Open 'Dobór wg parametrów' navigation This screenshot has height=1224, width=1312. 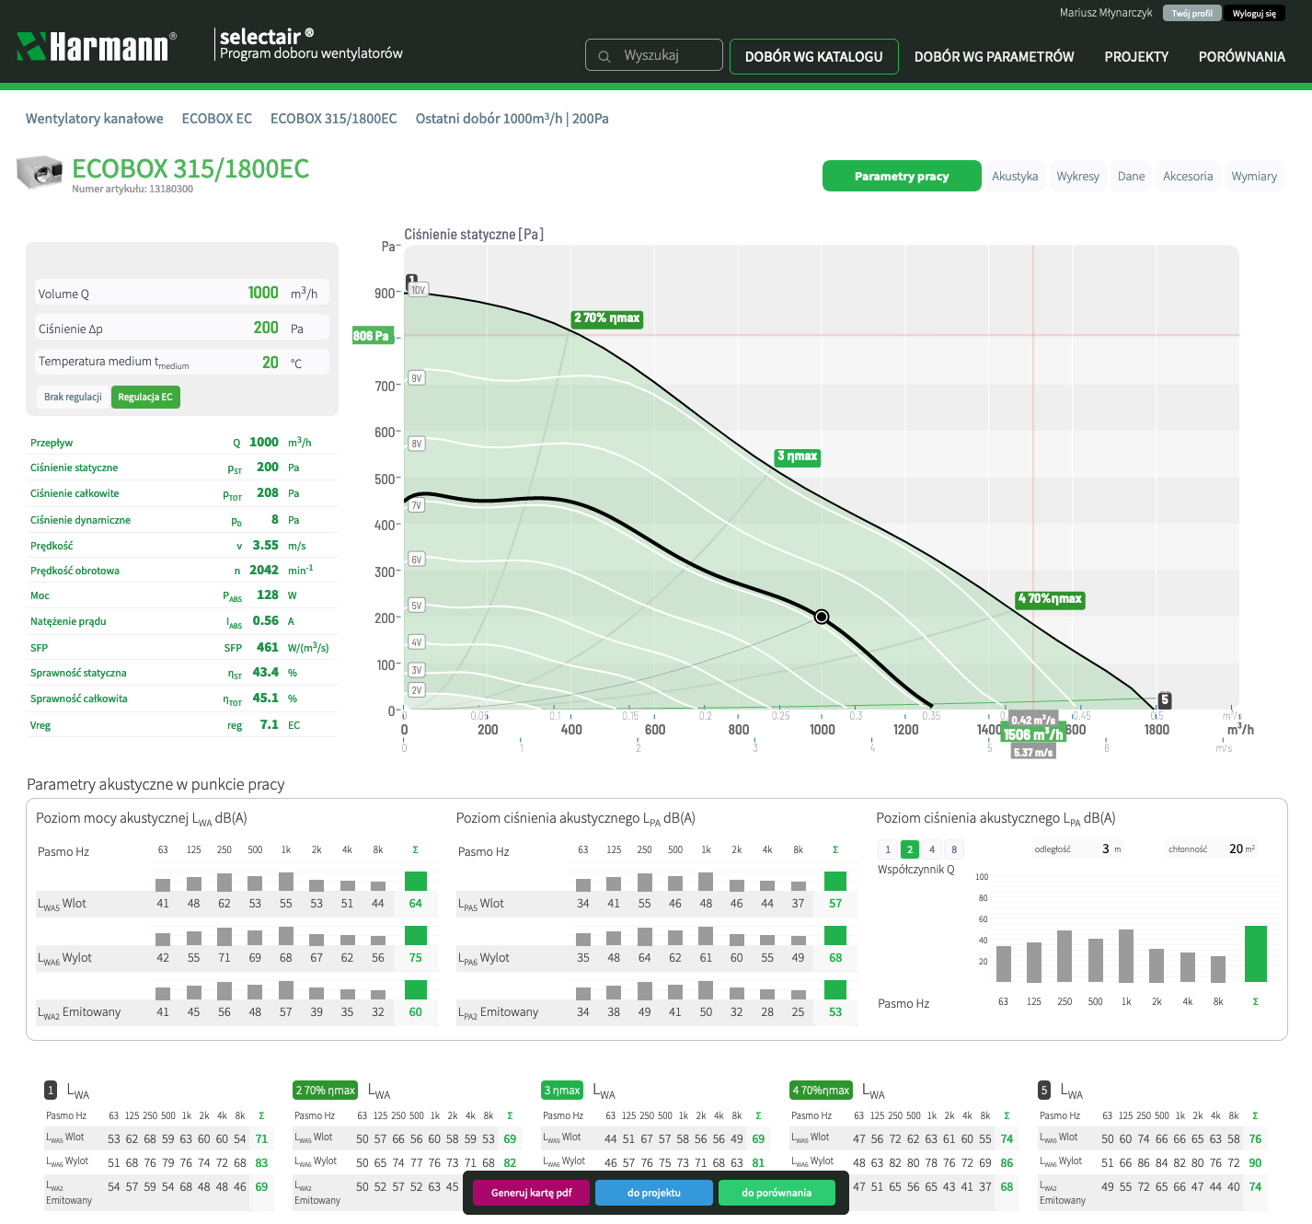[995, 56]
